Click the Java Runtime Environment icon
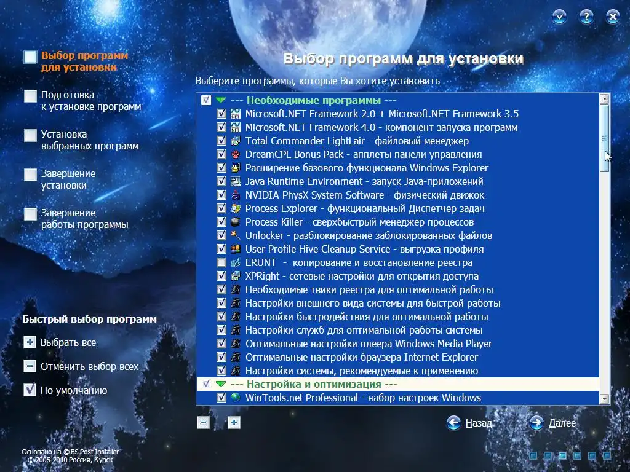The height and width of the screenshot is (472, 630). [x=236, y=181]
